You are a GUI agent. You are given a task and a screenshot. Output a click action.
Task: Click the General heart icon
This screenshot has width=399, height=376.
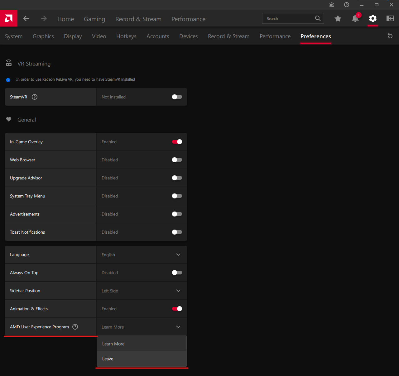point(9,119)
